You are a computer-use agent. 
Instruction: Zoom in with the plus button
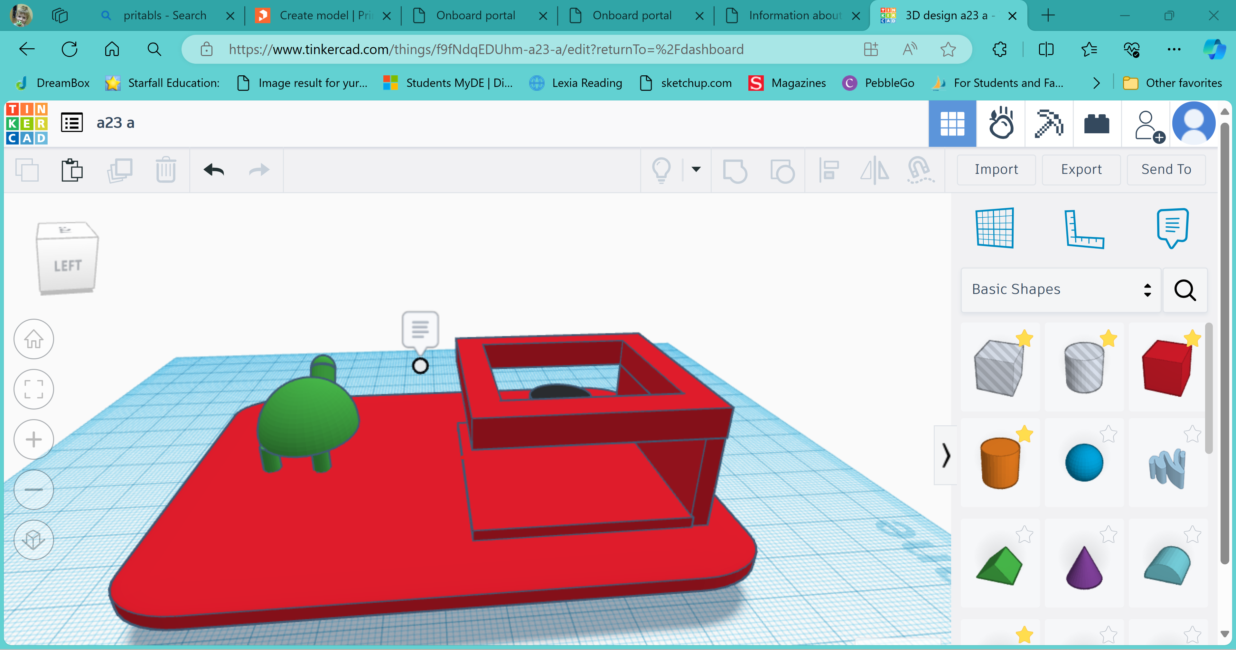(33, 439)
